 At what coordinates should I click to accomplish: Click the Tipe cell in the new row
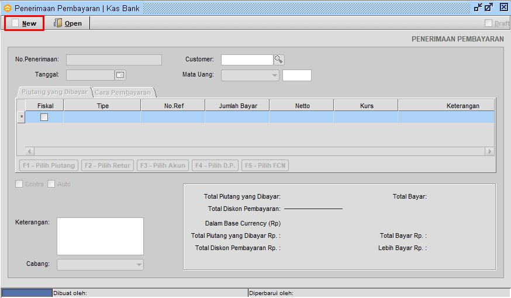pos(102,117)
